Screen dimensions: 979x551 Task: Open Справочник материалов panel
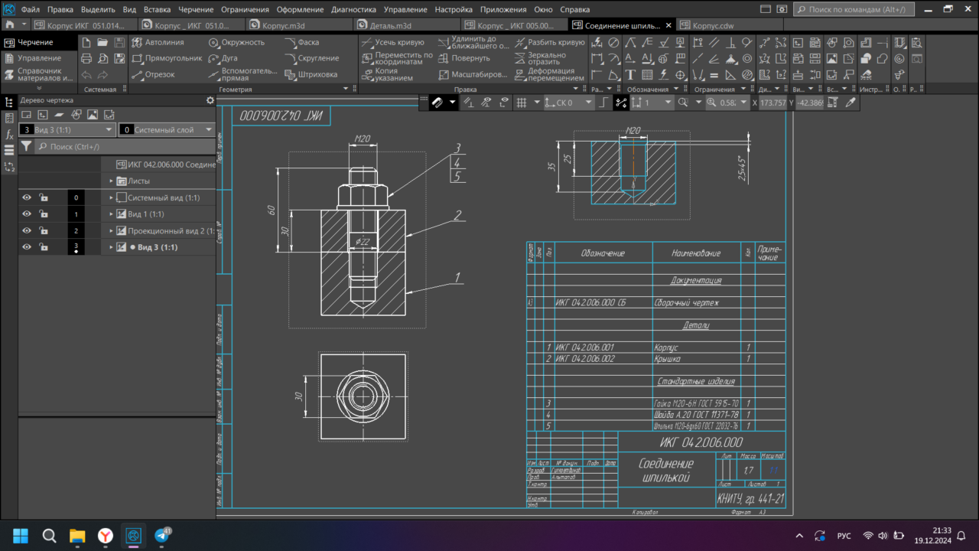(39, 74)
